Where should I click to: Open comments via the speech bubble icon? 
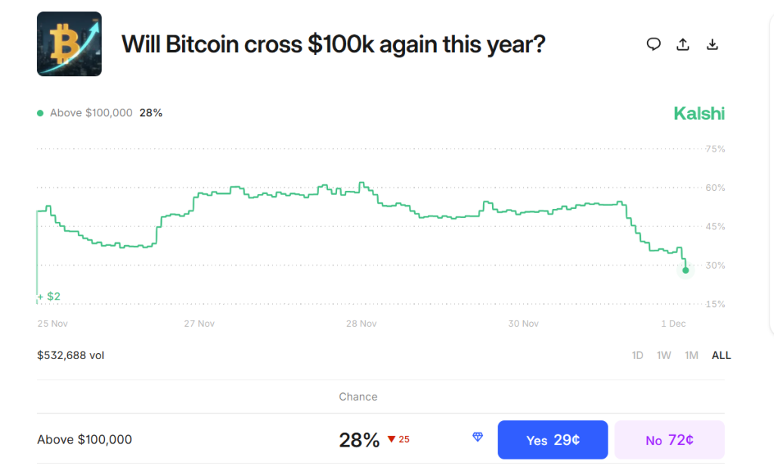653,44
